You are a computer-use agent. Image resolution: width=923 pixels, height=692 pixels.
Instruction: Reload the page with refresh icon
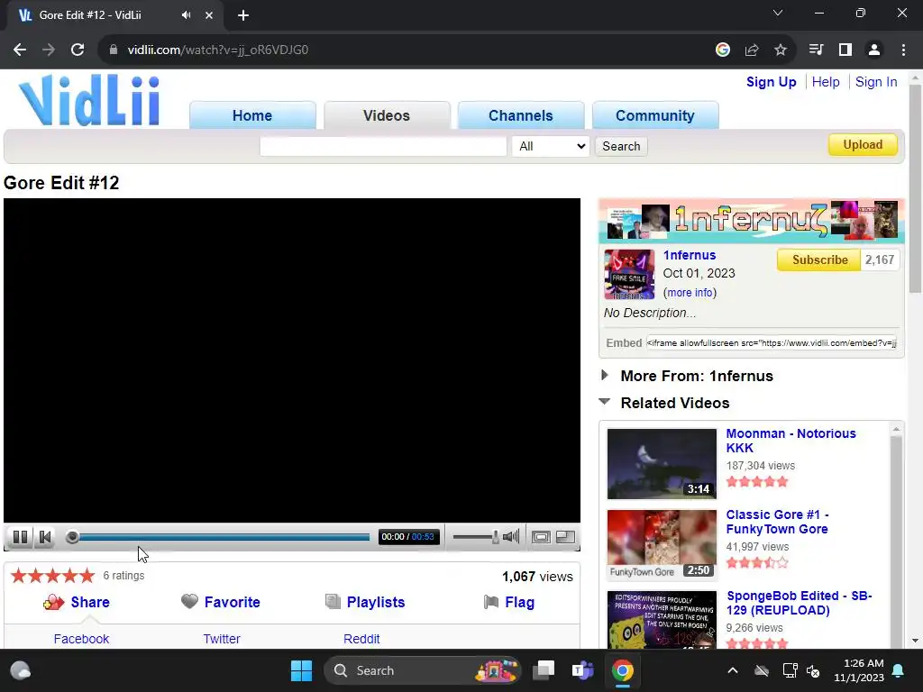click(x=78, y=50)
